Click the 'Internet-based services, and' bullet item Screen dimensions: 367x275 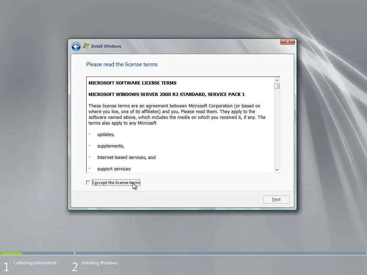click(x=127, y=158)
